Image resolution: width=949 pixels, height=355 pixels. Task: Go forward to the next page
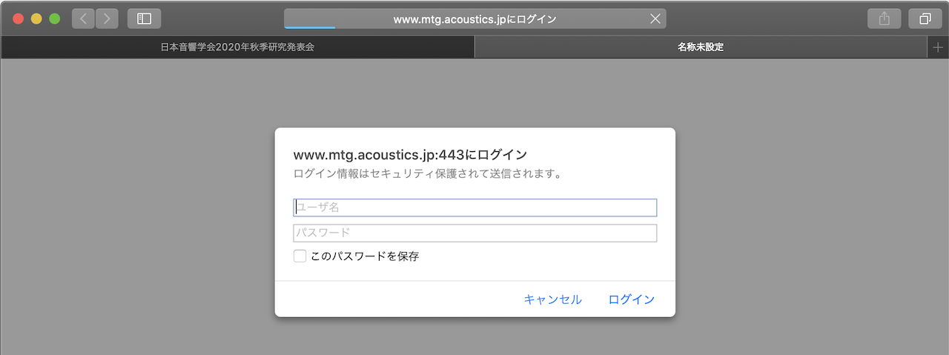pyautogui.click(x=108, y=19)
